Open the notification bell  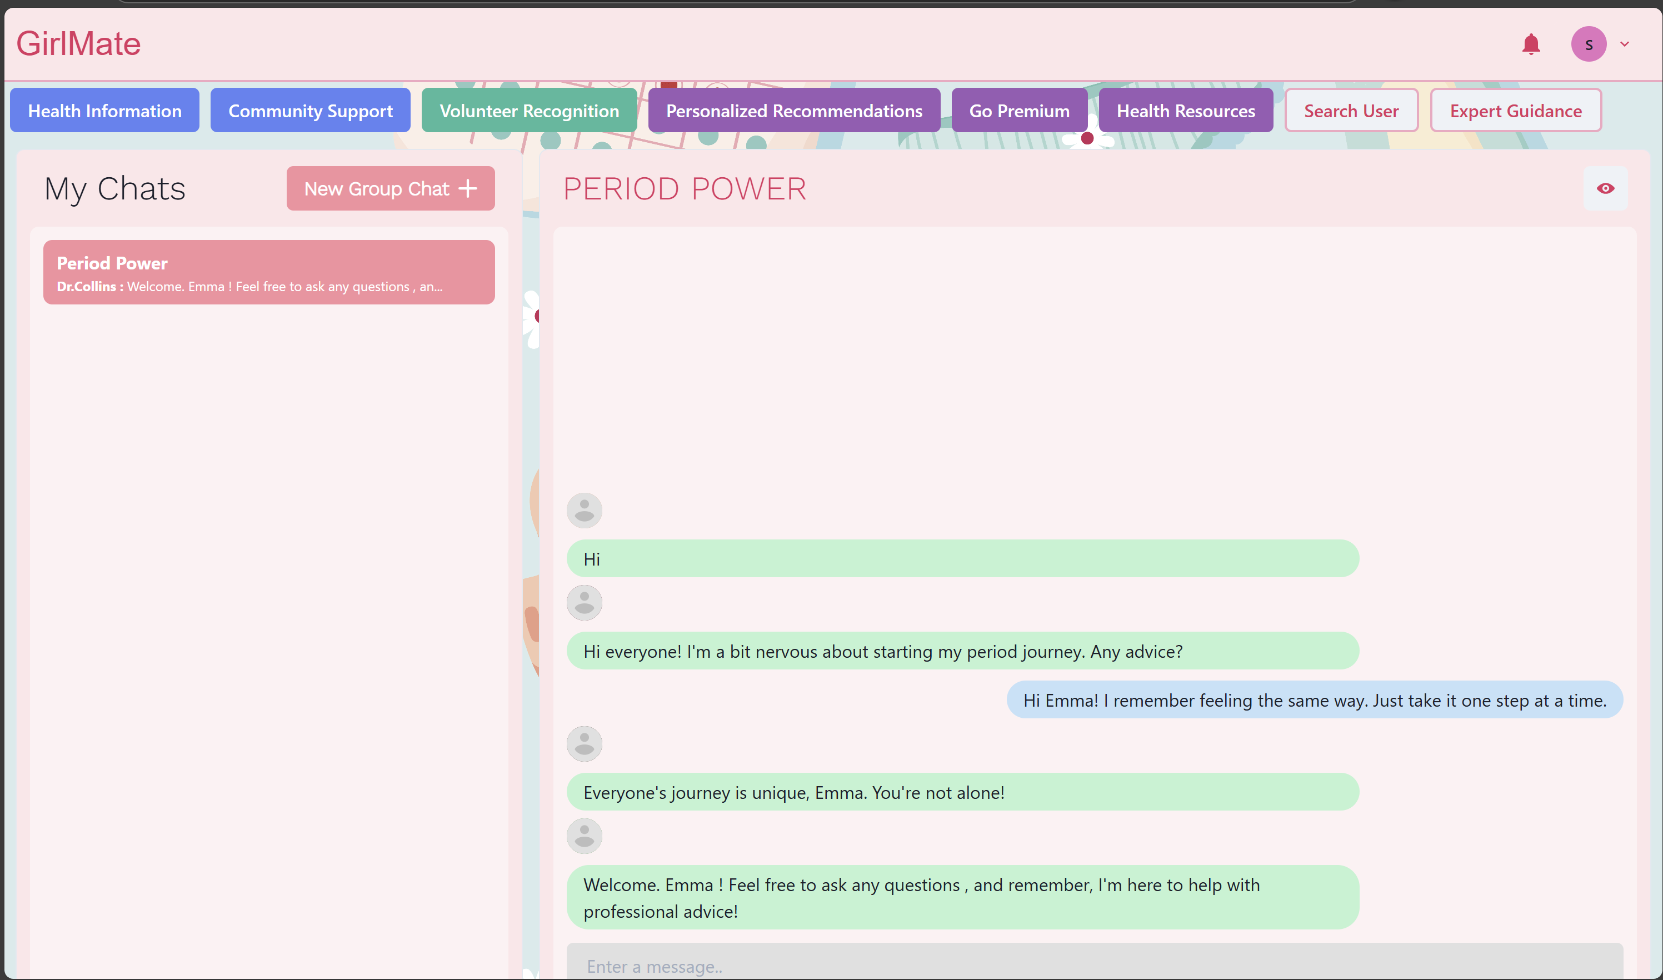pyautogui.click(x=1531, y=44)
